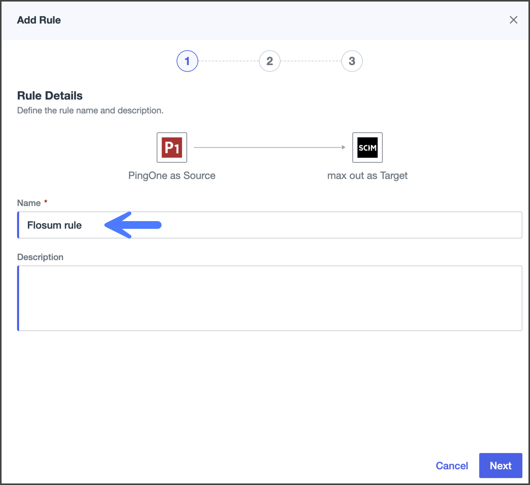
Task: Click the PingOne P1 source icon
Action: [172, 148]
